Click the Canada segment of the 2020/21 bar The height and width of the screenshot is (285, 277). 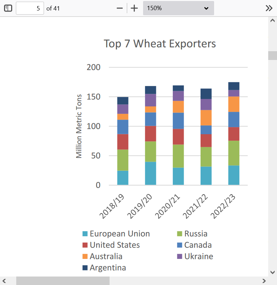click(178, 121)
